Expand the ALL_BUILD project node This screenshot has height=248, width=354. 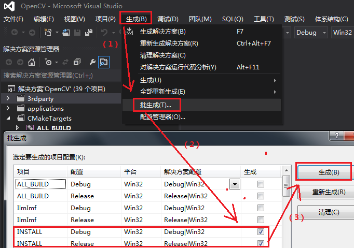pyautogui.click(x=17, y=128)
